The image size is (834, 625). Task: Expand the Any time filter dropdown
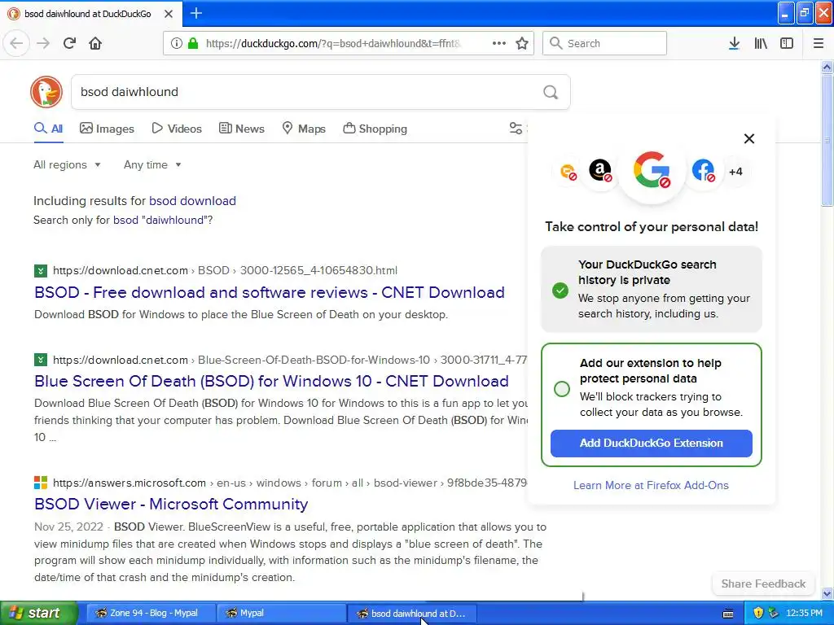(152, 164)
